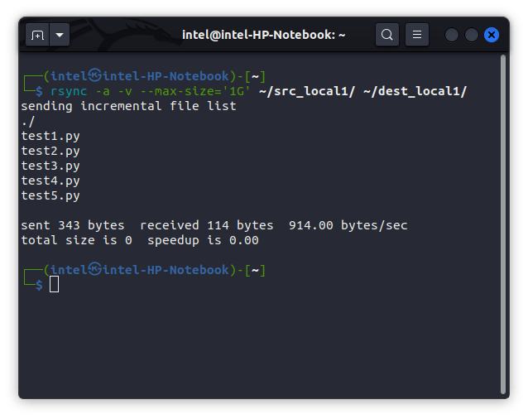This screenshot has width=528, height=419.
Task: Click the test5.py output line
Action: 50,195
